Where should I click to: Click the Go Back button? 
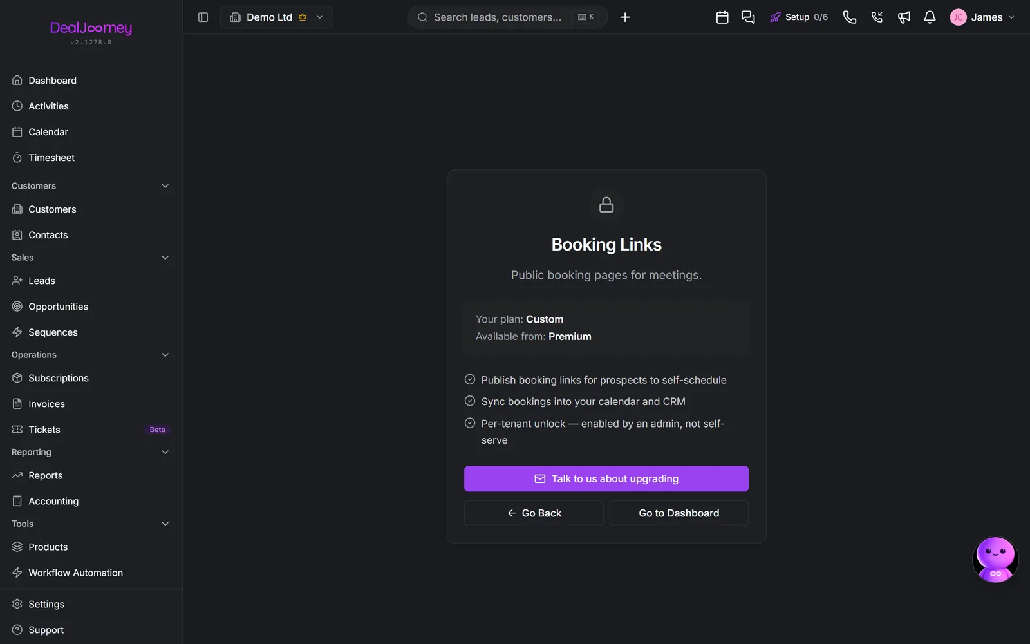pyautogui.click(x=534, y=513)
